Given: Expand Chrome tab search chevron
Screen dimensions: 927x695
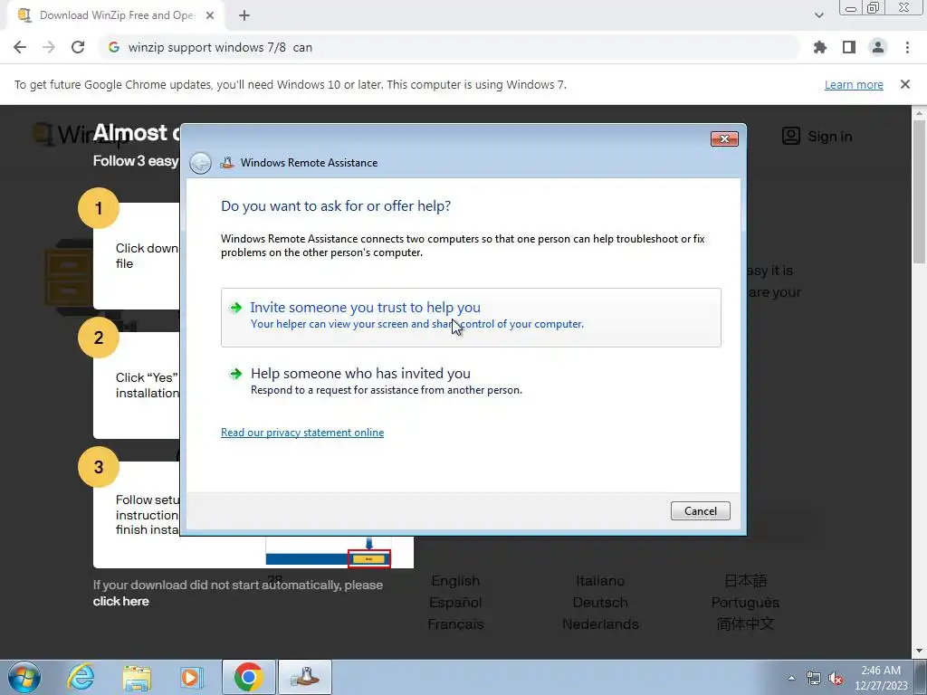Looking at the screenshot, I should tap(818, 15).
